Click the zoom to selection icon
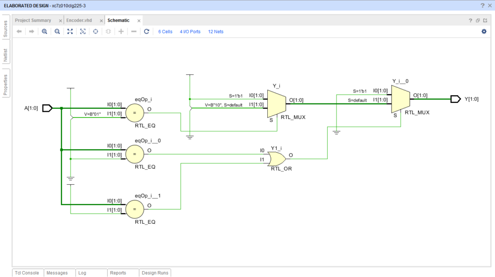Screen dimensions: 495x277 (83, 31)
